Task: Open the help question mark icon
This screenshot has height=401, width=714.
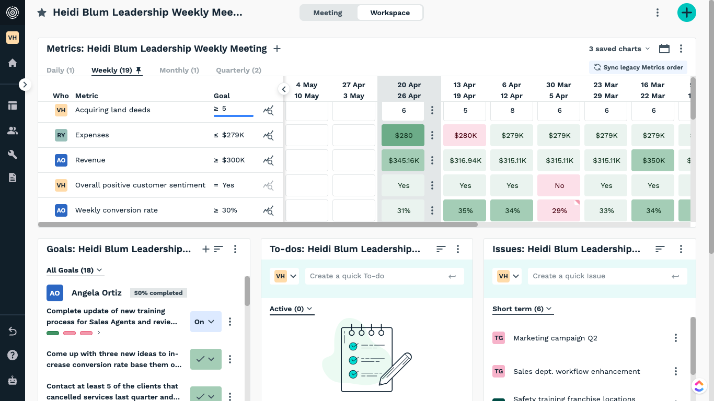Action: (13, 356)
